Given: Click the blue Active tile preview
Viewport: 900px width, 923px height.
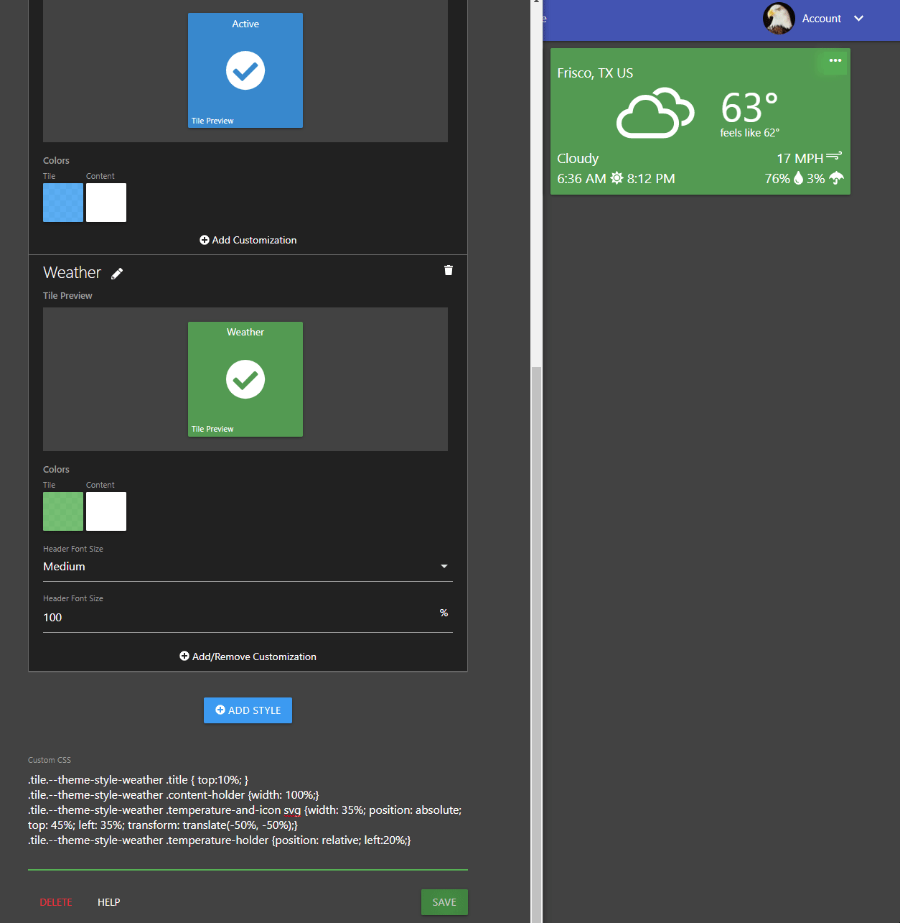Looking at the screenshot, I should tap(245, 70).
